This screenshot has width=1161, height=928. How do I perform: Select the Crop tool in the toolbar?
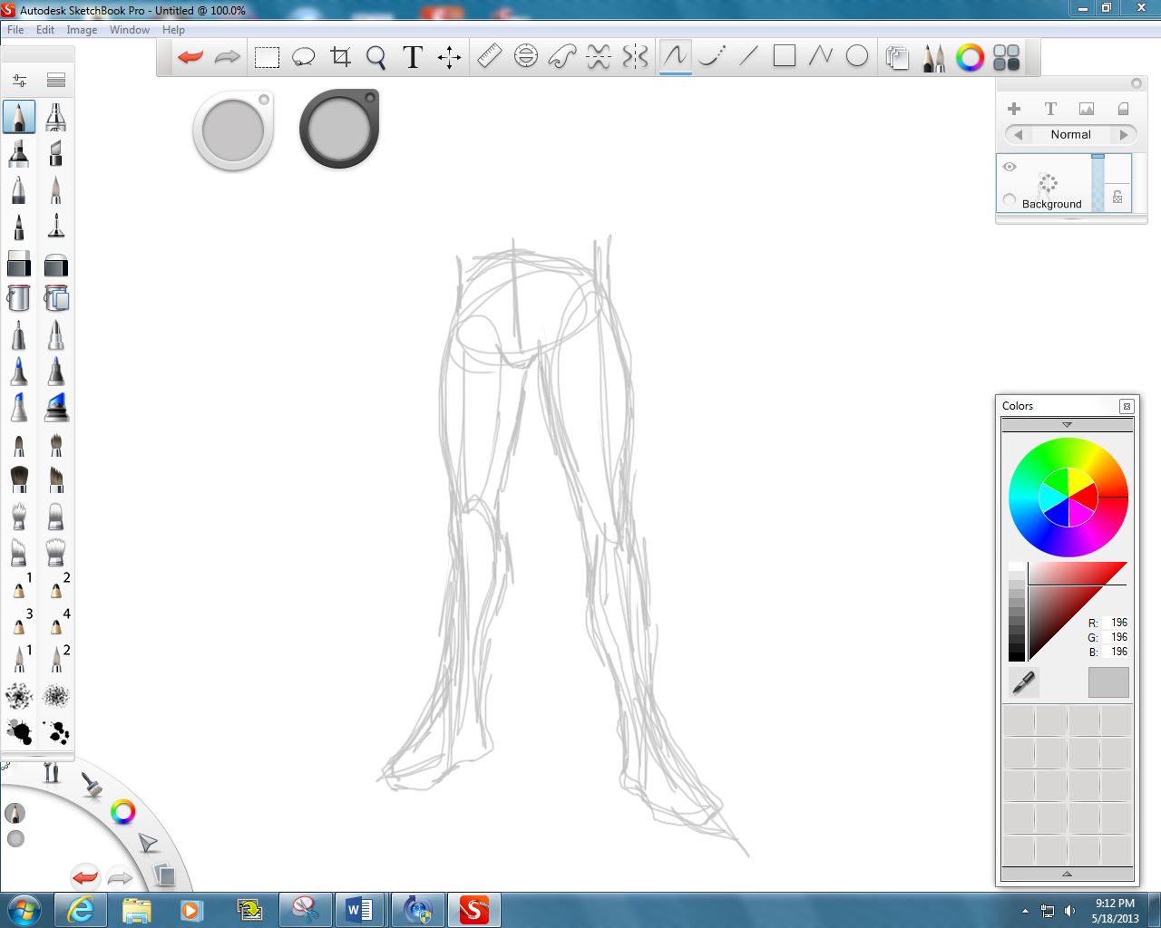coord(340,56)
